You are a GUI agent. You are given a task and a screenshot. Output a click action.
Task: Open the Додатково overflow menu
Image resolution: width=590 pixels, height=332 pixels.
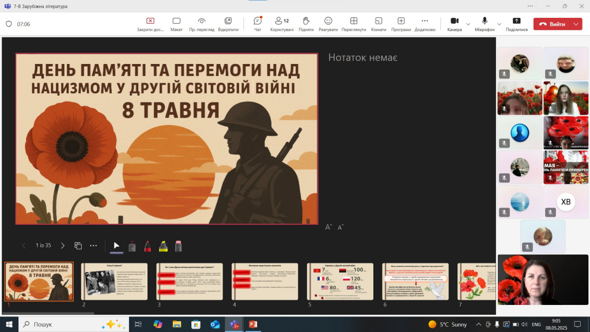click(425, 22)
